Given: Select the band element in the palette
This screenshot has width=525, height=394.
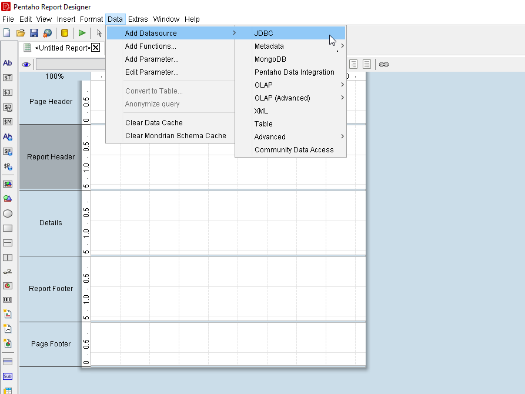Looking at the screenshot, I should 8,362.
